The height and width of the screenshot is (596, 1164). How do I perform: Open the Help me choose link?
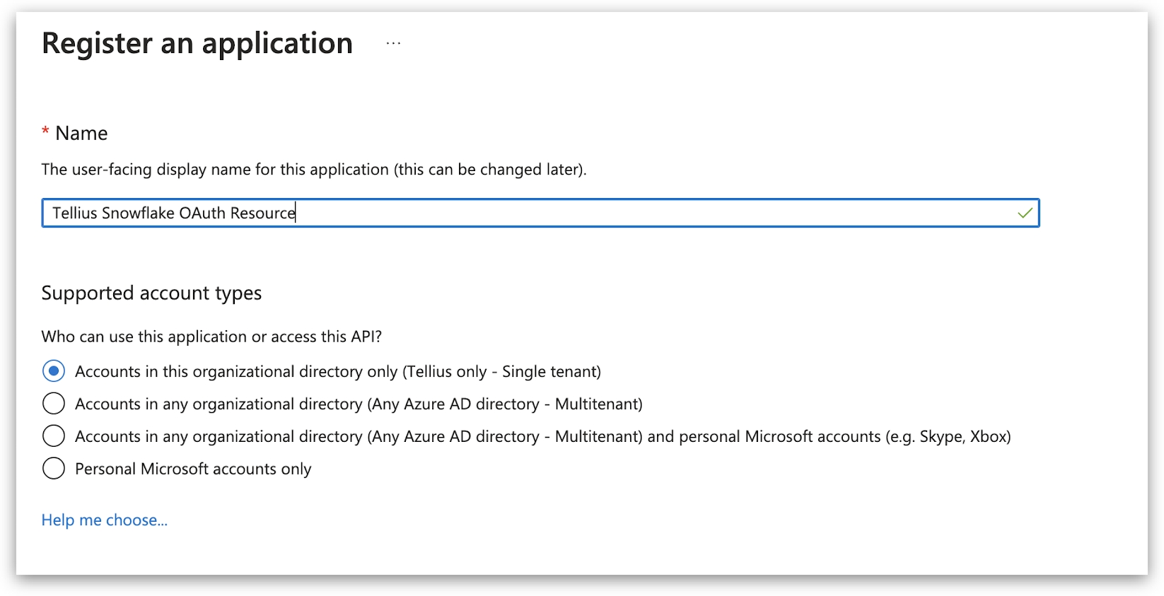pyautogui.click(x=104, y=520)
